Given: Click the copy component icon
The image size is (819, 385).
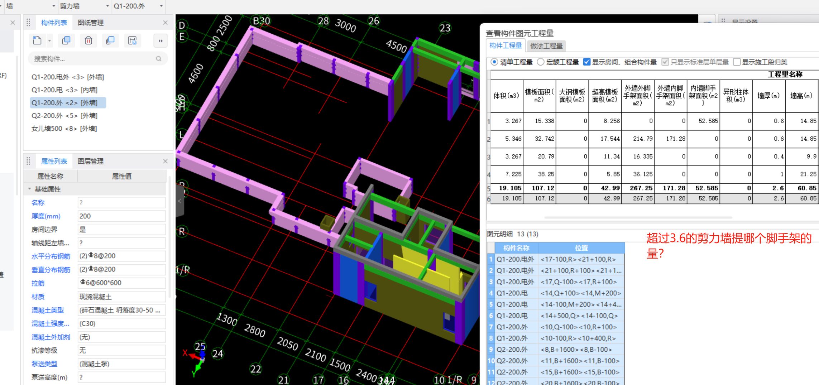Looking at the screenshot, I should tap(66, 40).
